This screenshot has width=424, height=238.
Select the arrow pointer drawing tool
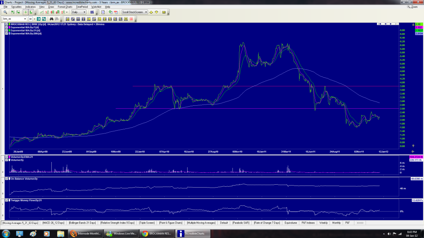coord(67,19)
